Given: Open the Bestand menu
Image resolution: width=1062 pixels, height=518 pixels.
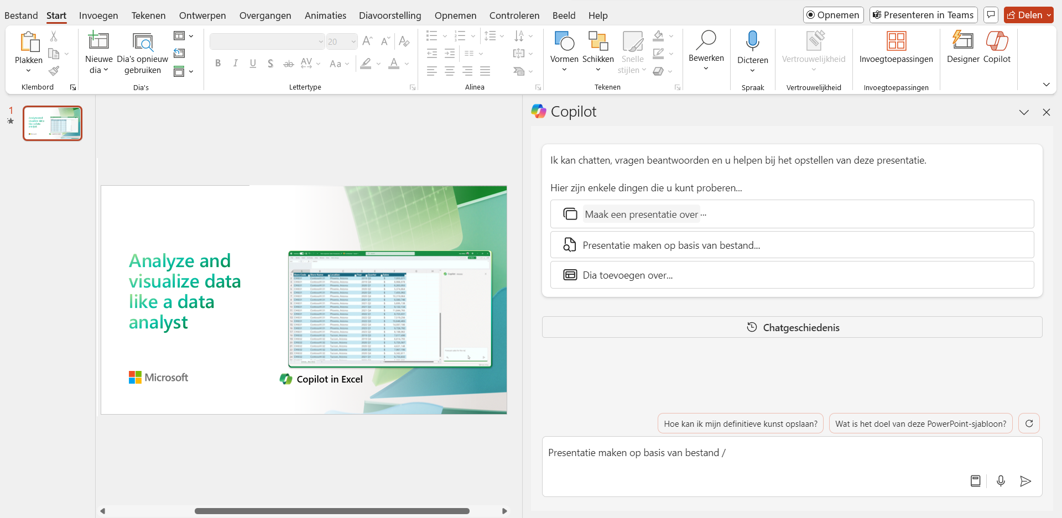Looking at the screenshot, I should (21, 15).
